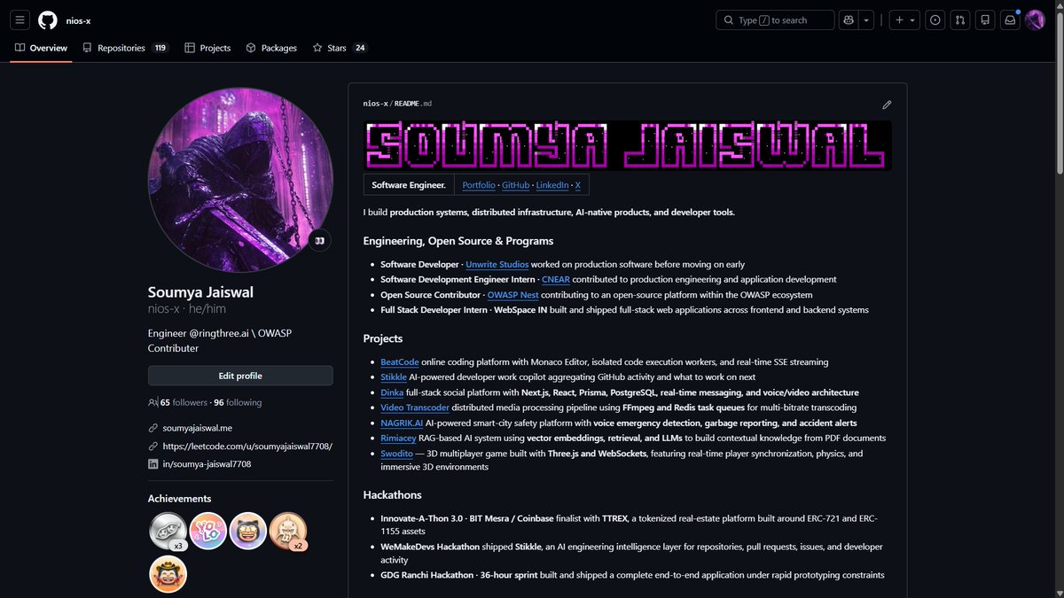
Task: View the 65 followers list
Action: coord(184,402)
